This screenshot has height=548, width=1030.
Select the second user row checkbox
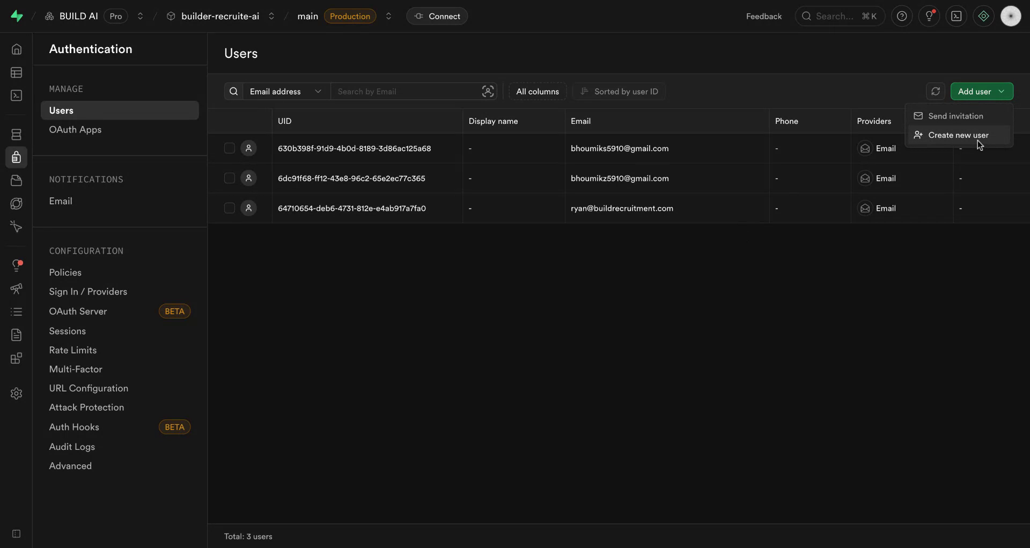pyautogui.click(x=229, y=178)
